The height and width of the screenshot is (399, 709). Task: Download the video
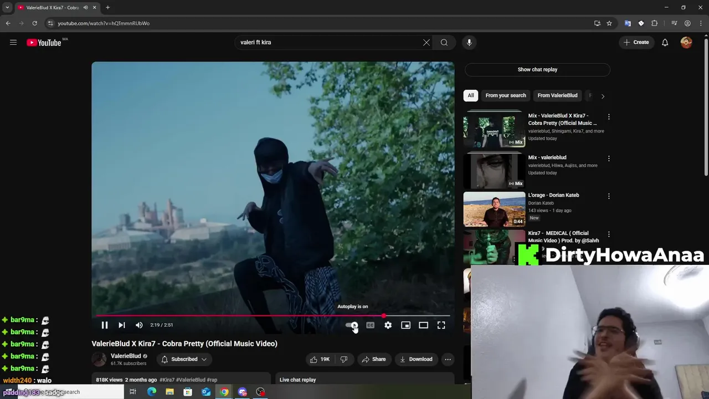416,359
